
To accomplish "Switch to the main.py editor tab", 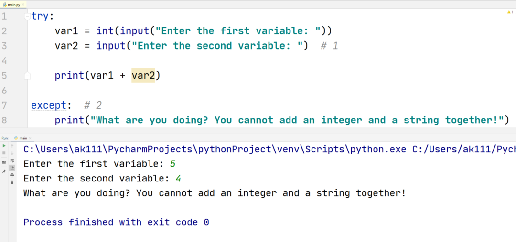I will (x=13, y=4).
